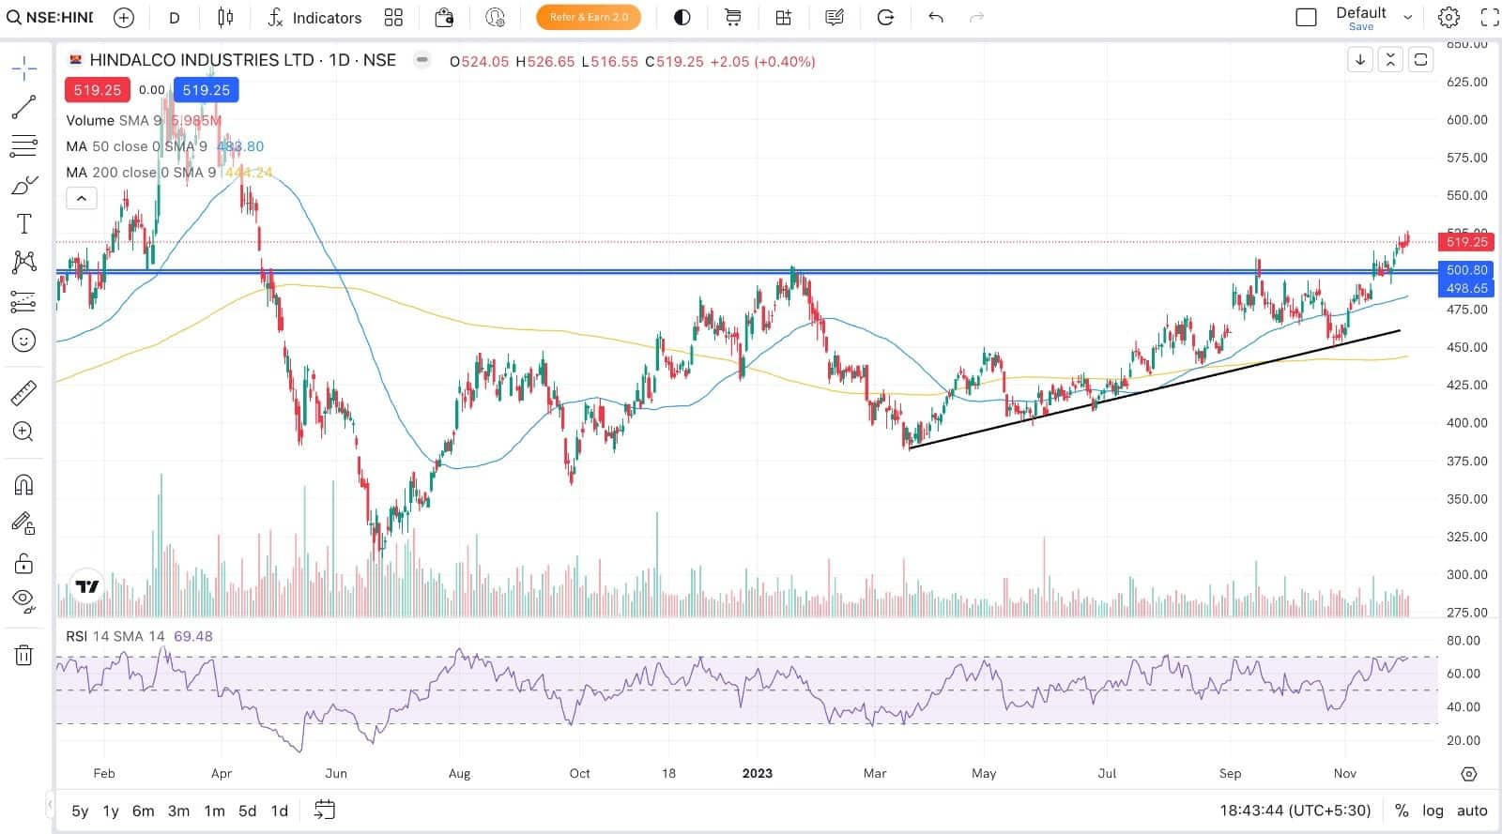The width and height of the screenshot is (1502, 834).
Task: Open go to date calendar icon
Action: coord(325,810)
